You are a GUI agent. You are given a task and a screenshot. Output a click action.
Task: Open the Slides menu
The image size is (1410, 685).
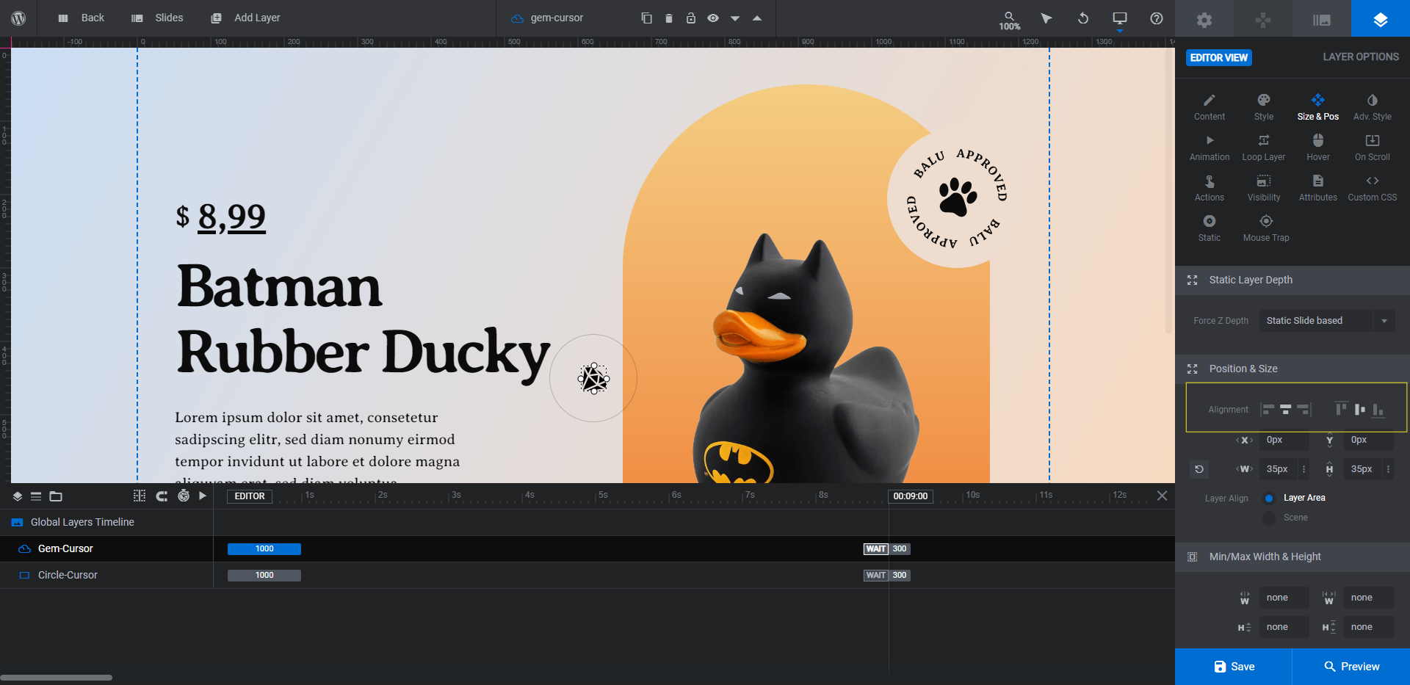pyautogui.click(x=157, y=18)
